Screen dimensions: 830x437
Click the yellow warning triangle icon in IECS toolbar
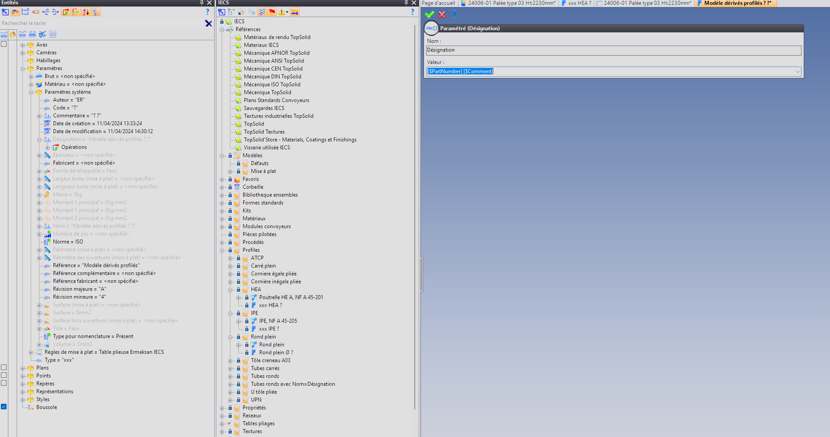pos(281,12)
